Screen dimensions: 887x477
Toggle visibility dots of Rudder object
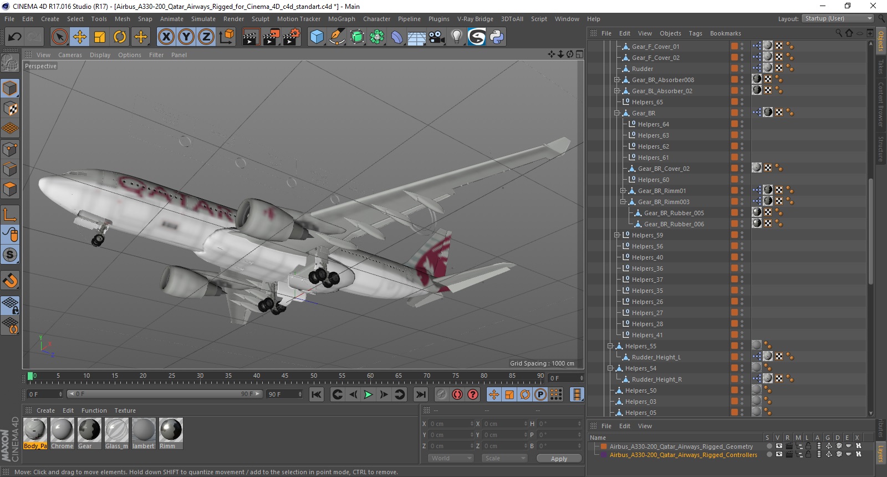pos(742,69)
